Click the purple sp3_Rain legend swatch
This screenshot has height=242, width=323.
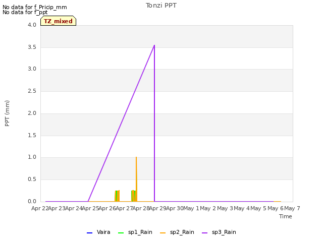tap(204, 233)
